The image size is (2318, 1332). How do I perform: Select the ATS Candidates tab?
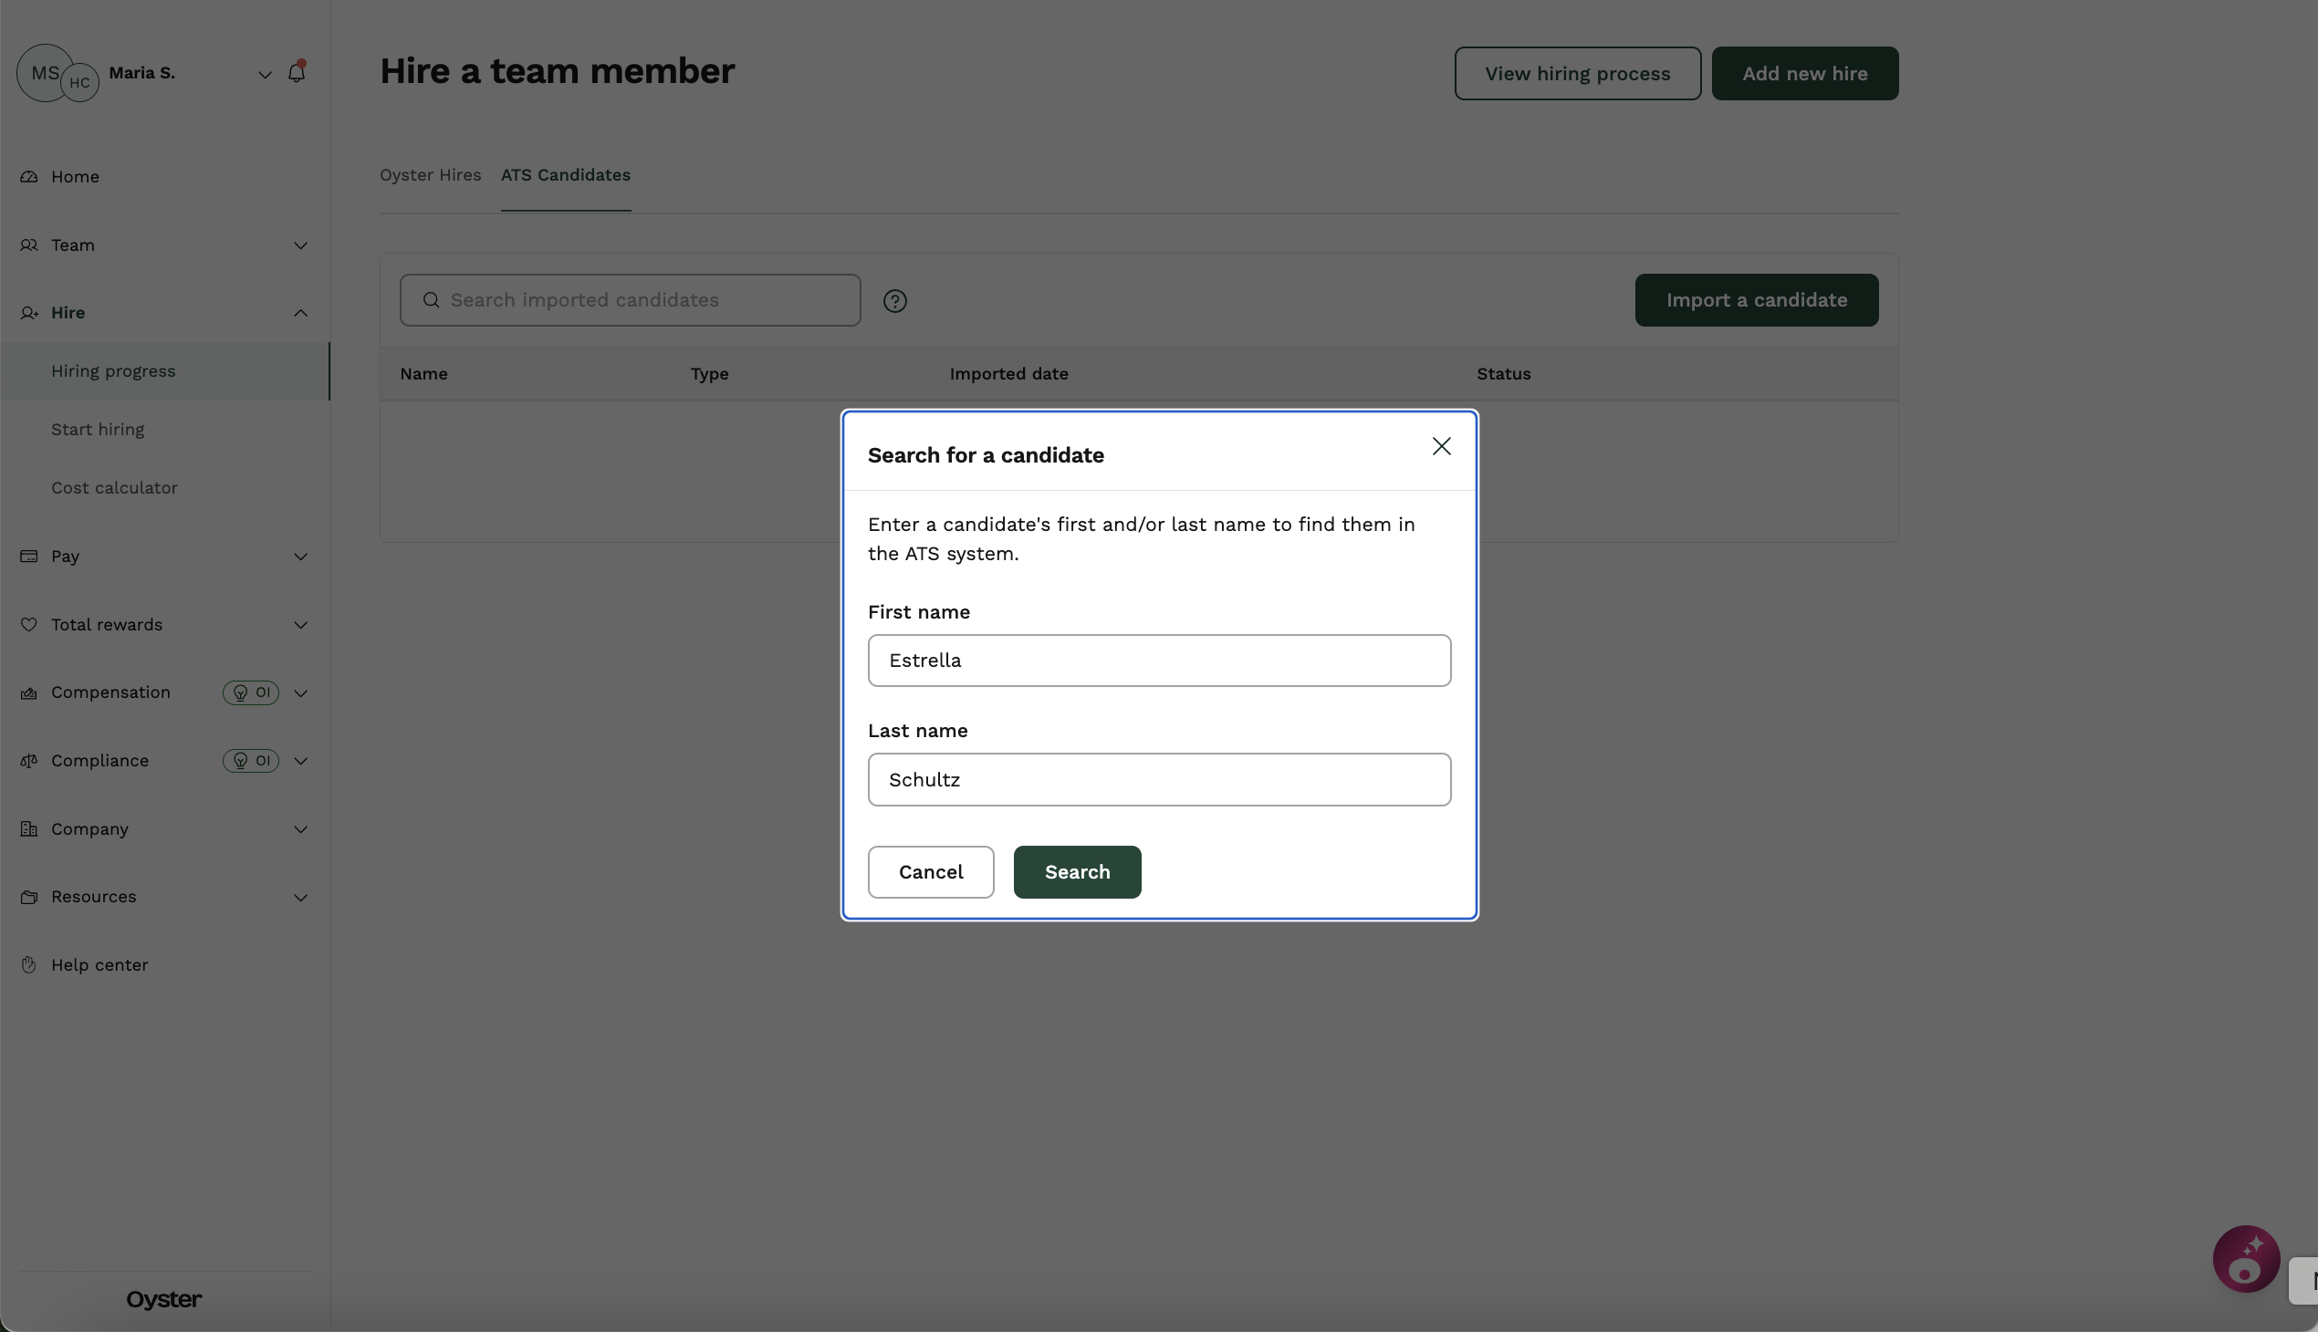[x=566, y=175]
